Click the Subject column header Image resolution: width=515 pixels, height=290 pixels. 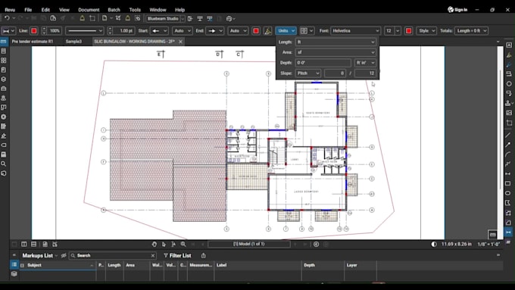click(x=58, y=265)
